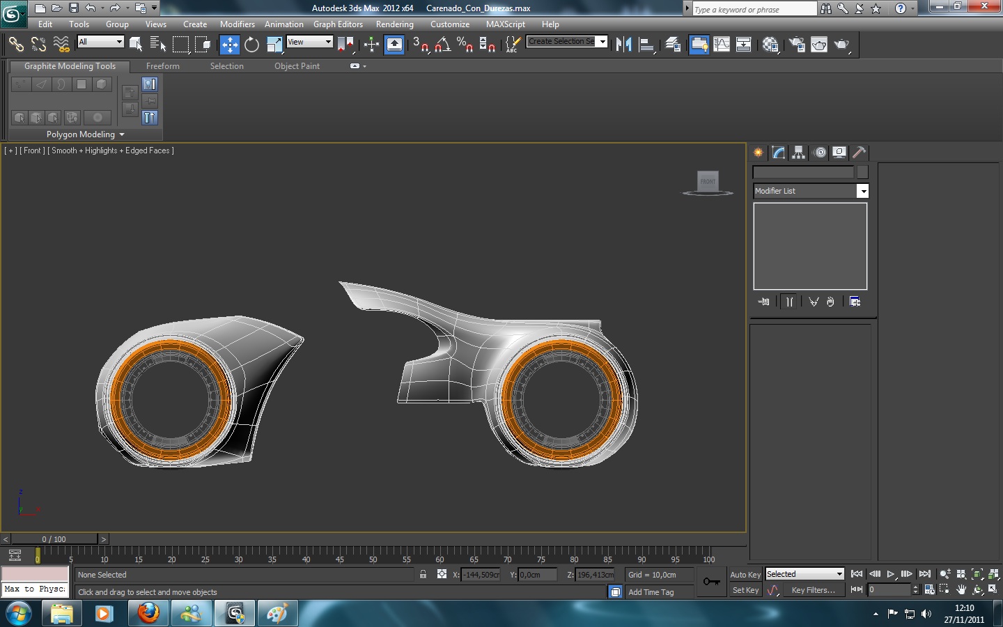This screenshot has height=627, width=1003.
Task: Click the Select and Link chain icon
Action: click(15, 45)
